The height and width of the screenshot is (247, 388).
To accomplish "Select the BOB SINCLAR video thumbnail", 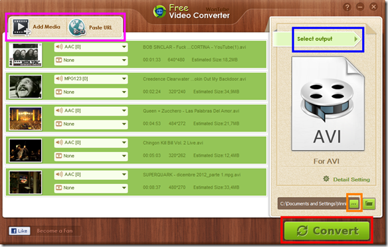I will (x=25, y=54).
